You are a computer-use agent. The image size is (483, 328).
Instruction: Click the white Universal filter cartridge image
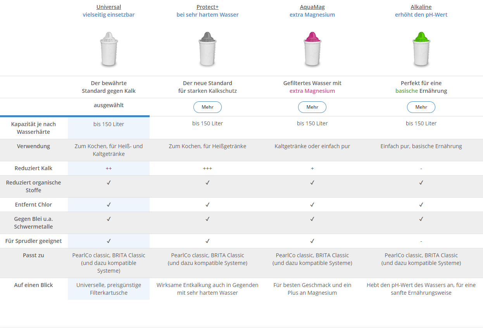coord(109,49)
